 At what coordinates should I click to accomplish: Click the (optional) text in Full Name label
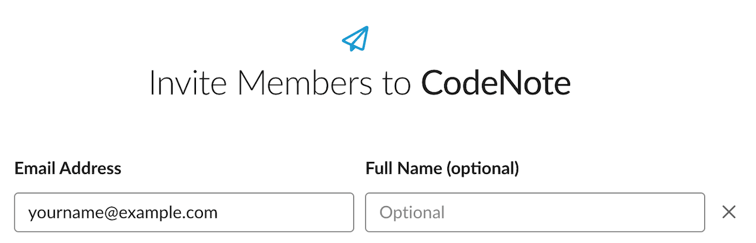483,169
